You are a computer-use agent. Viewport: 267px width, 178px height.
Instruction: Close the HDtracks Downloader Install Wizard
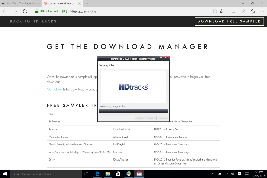click(166, 57)
